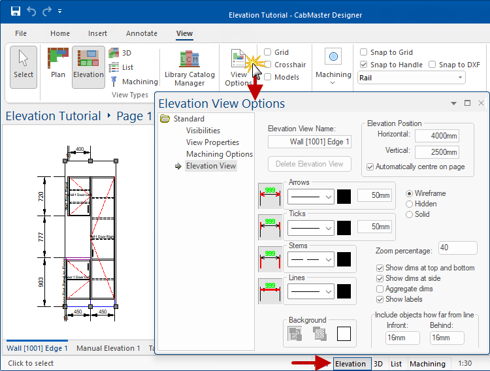490x371 pixels.
Task: Open the Insert ribbon tab
Action: tap(97, 33)
